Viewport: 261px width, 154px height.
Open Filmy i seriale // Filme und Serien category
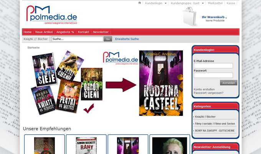[x=215, y=124]
